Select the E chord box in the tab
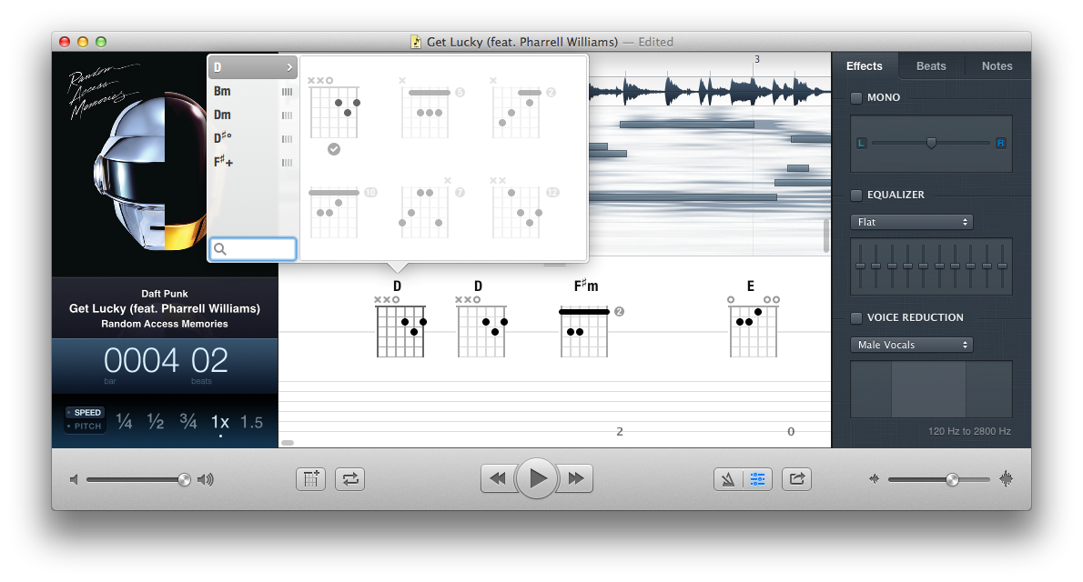The image size is (1083, 582). point(753,319)
